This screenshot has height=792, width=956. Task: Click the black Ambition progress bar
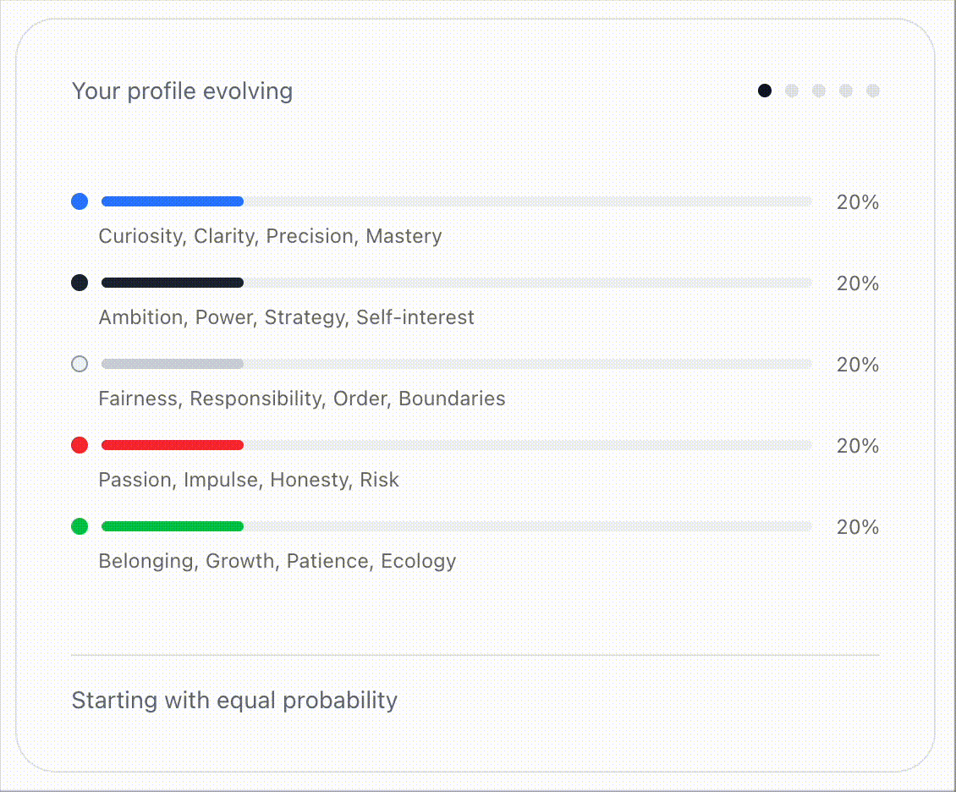point(457,283)
